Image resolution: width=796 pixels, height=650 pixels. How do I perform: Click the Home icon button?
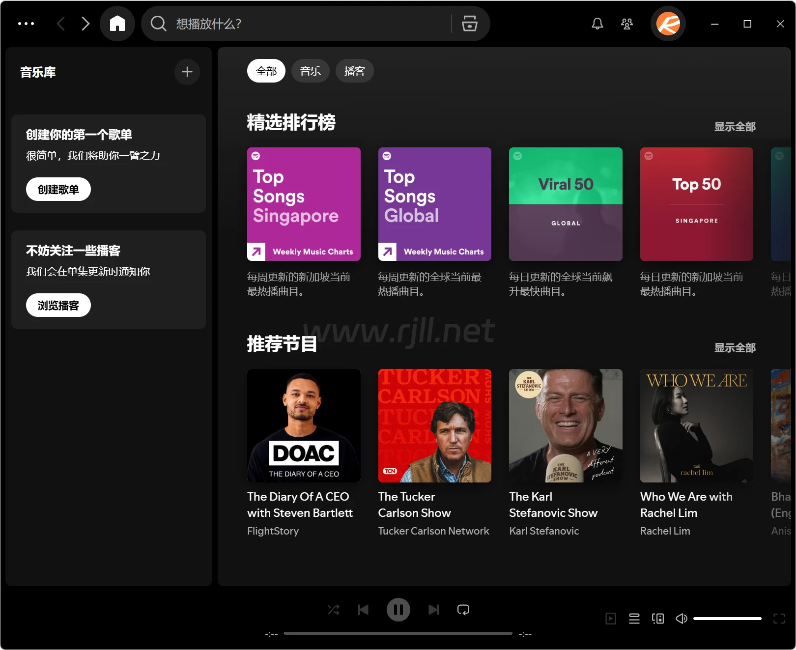117,24
